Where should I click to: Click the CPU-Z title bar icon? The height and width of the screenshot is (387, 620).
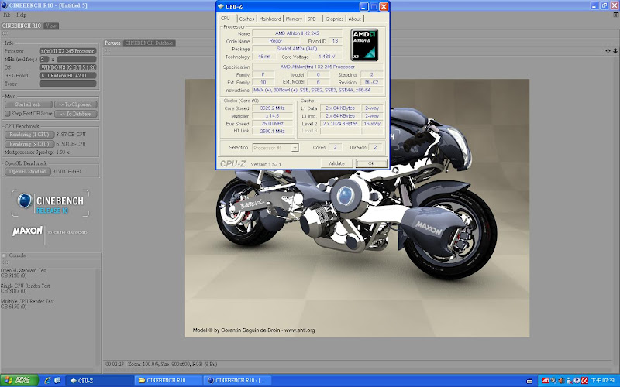[x=221, y=6]
